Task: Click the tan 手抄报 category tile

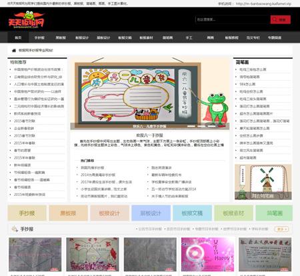Action: coord(27,213)
